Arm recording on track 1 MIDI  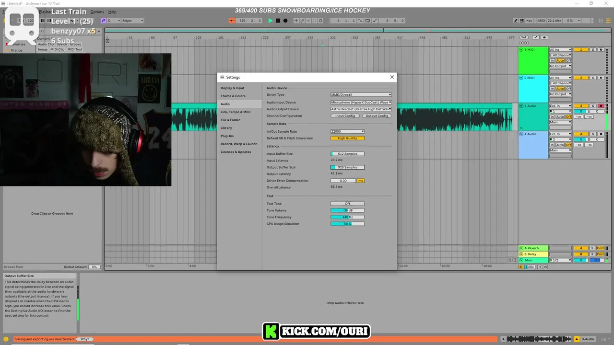click(x=601, y=50)
